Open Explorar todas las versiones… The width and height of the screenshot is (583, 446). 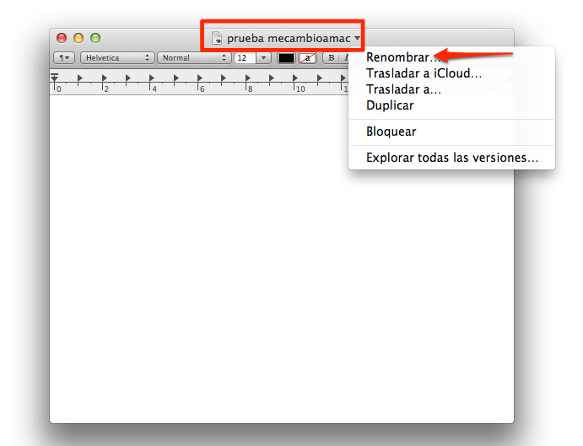point(451,158)
